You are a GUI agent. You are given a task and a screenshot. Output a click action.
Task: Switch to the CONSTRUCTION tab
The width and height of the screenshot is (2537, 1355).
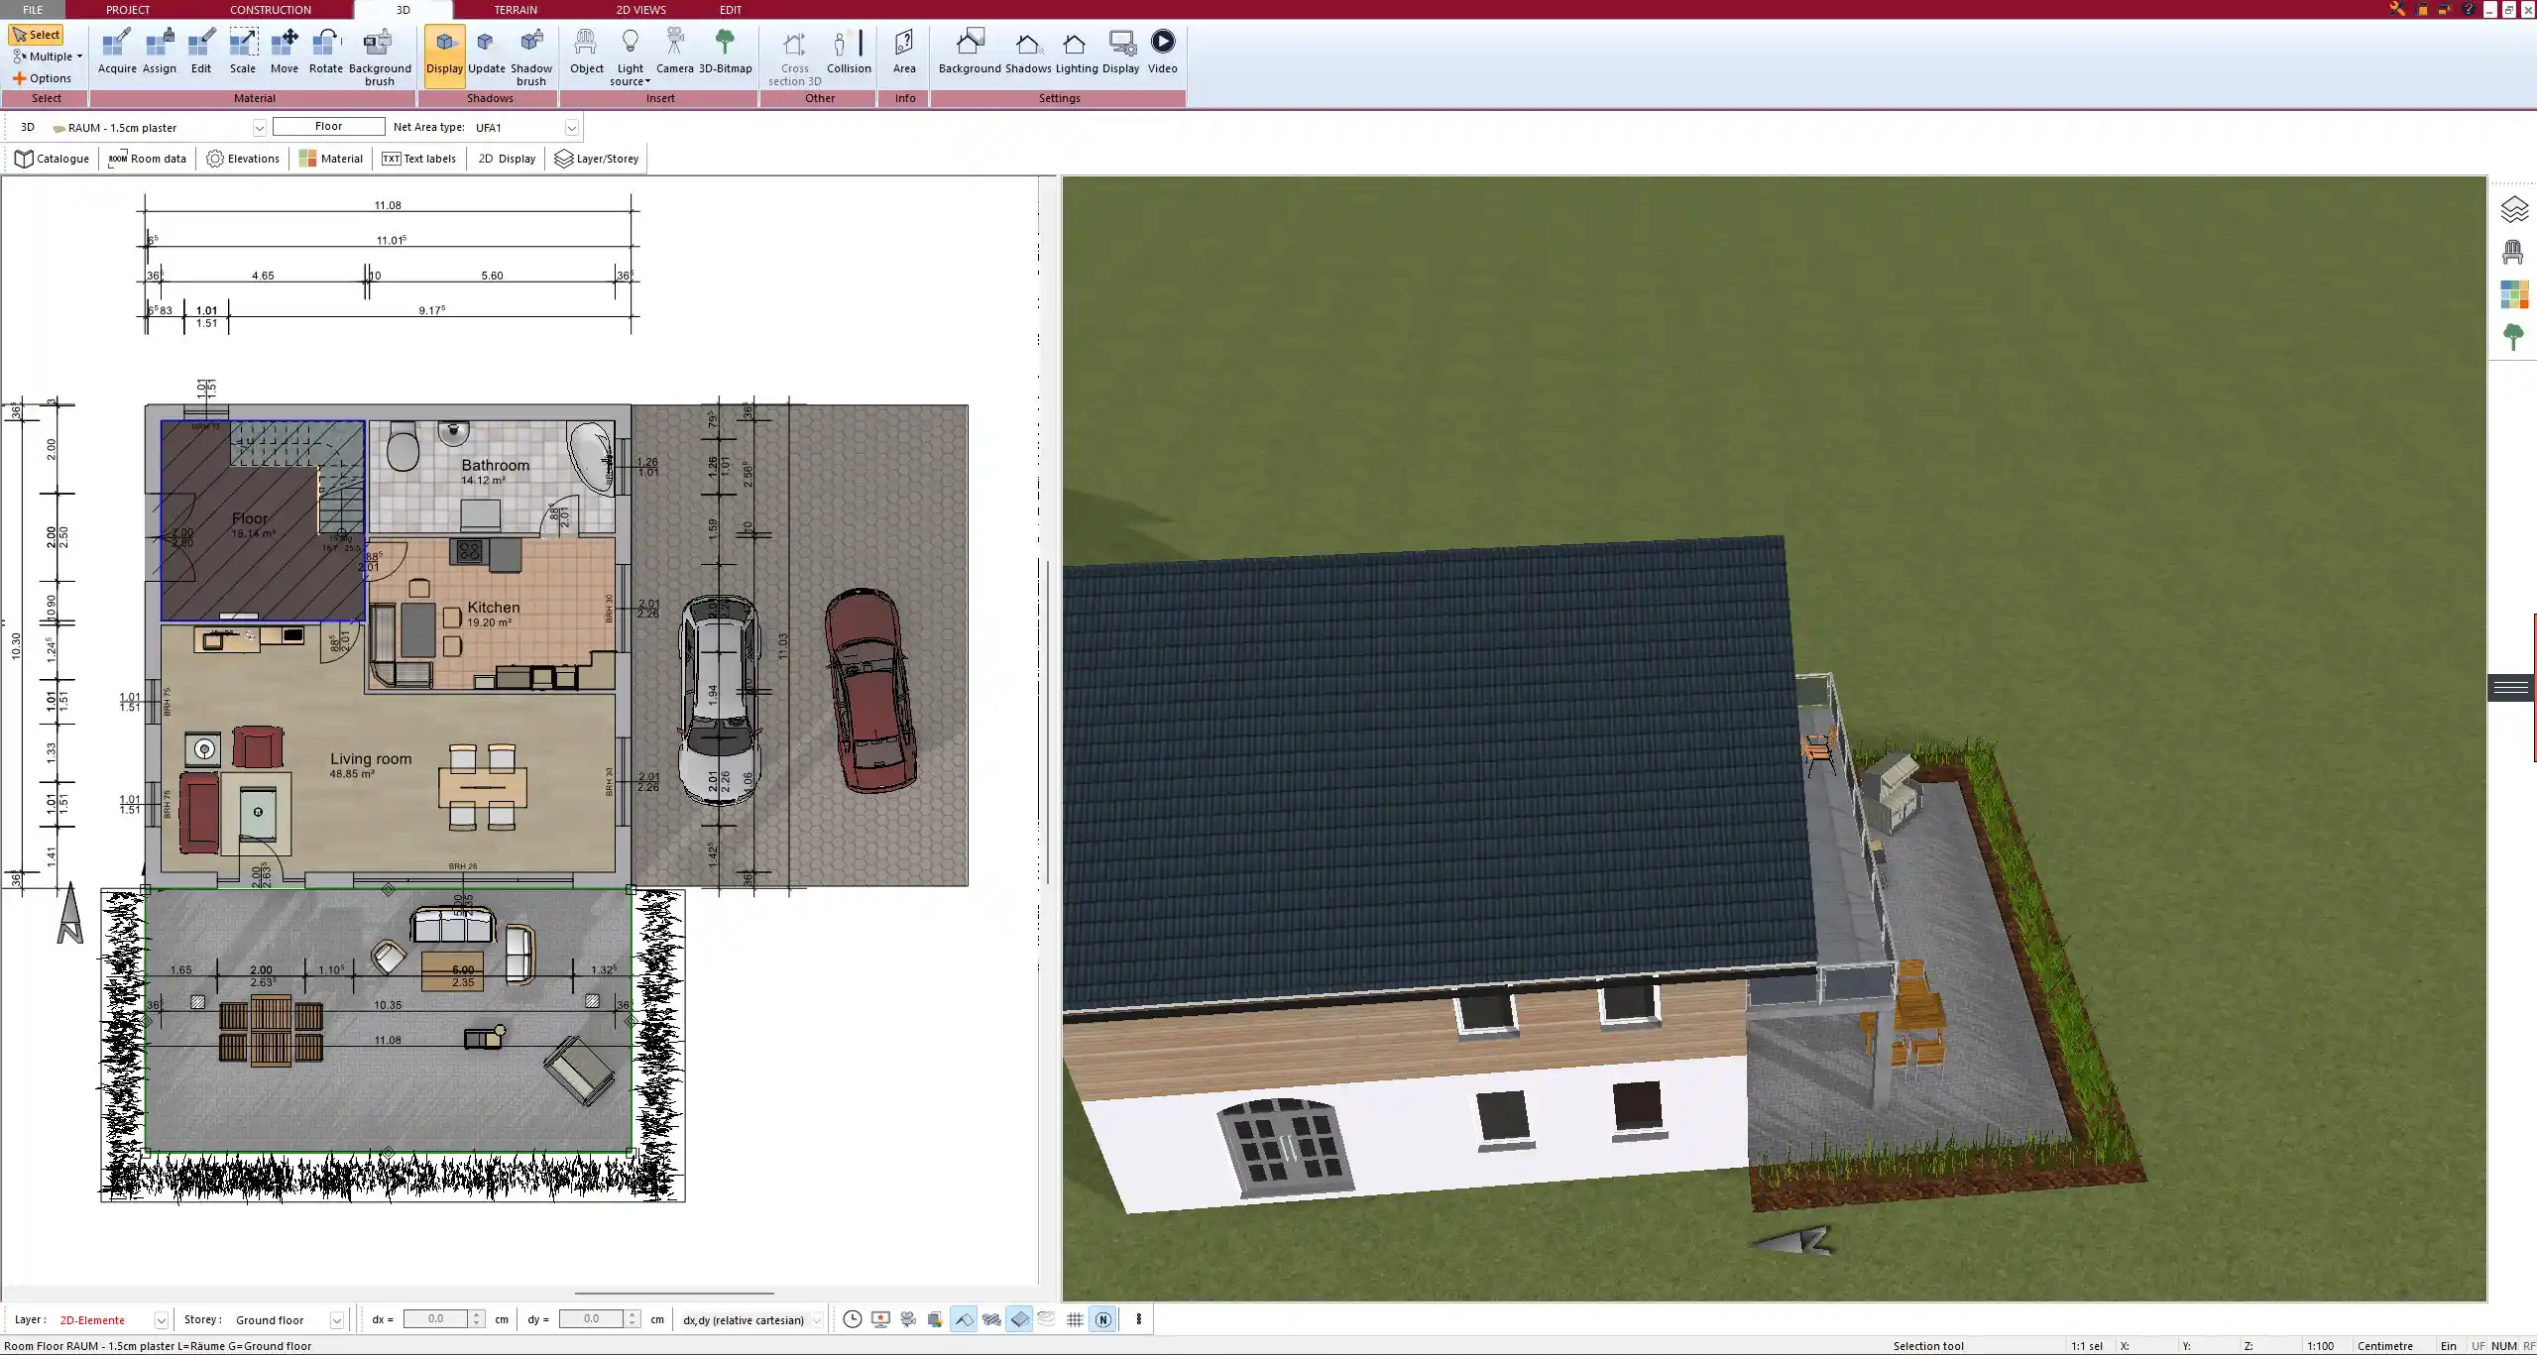click(270, 10)
